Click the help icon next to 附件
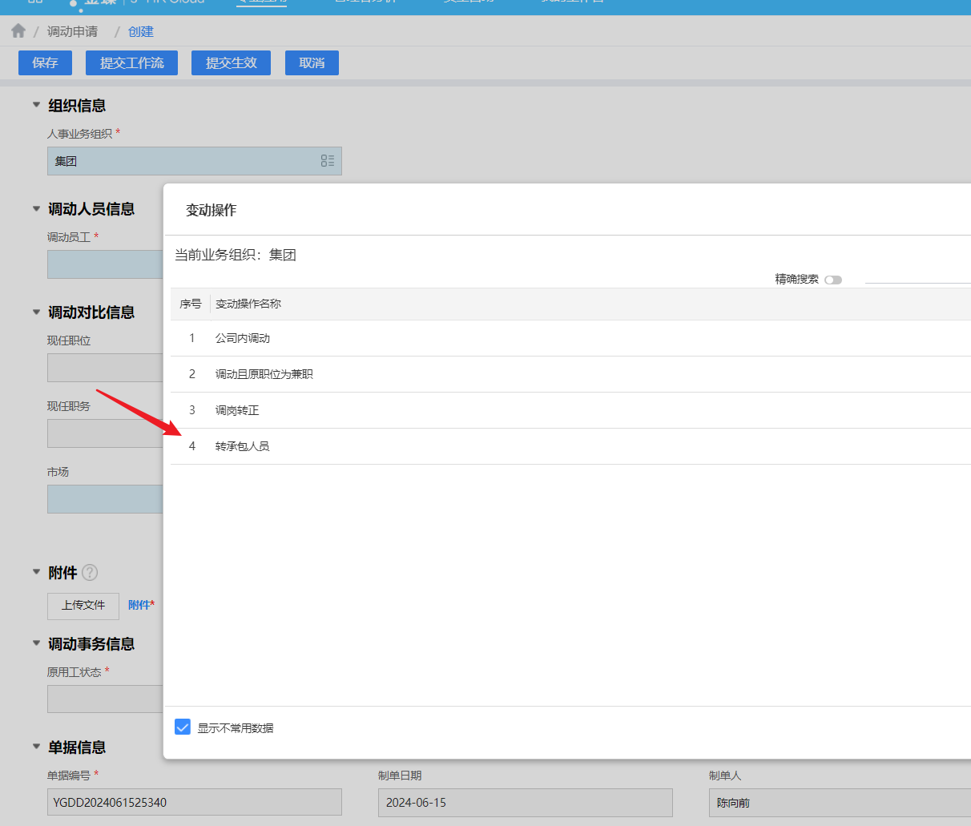 tap(90, 573)
